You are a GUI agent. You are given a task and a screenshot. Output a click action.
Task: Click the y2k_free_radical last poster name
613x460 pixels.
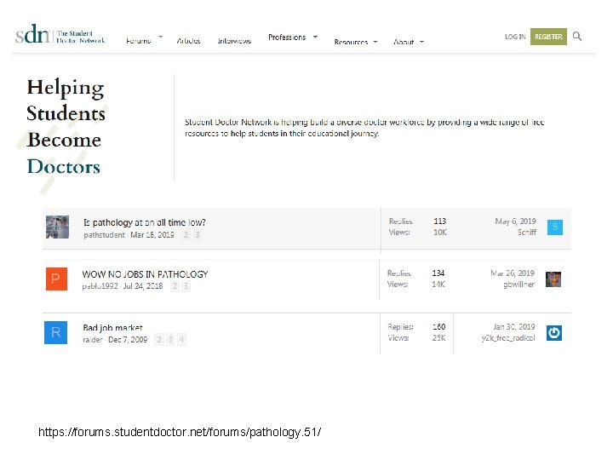(x=508, y=338)
